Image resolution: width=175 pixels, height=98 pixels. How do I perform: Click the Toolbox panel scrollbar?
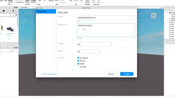click(x=17, y=22)
